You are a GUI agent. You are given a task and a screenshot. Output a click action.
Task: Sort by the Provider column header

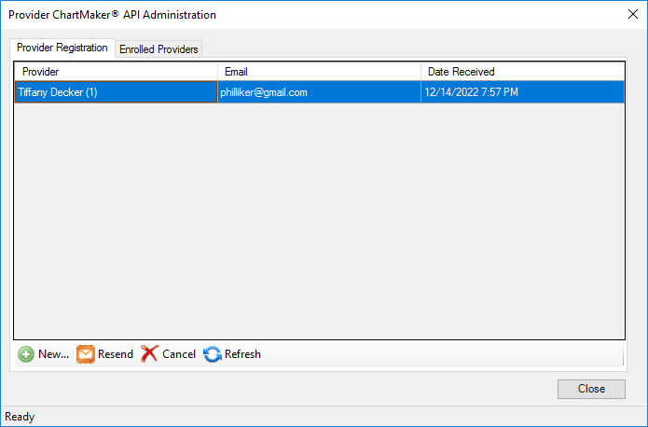click(x=117, y=72)
